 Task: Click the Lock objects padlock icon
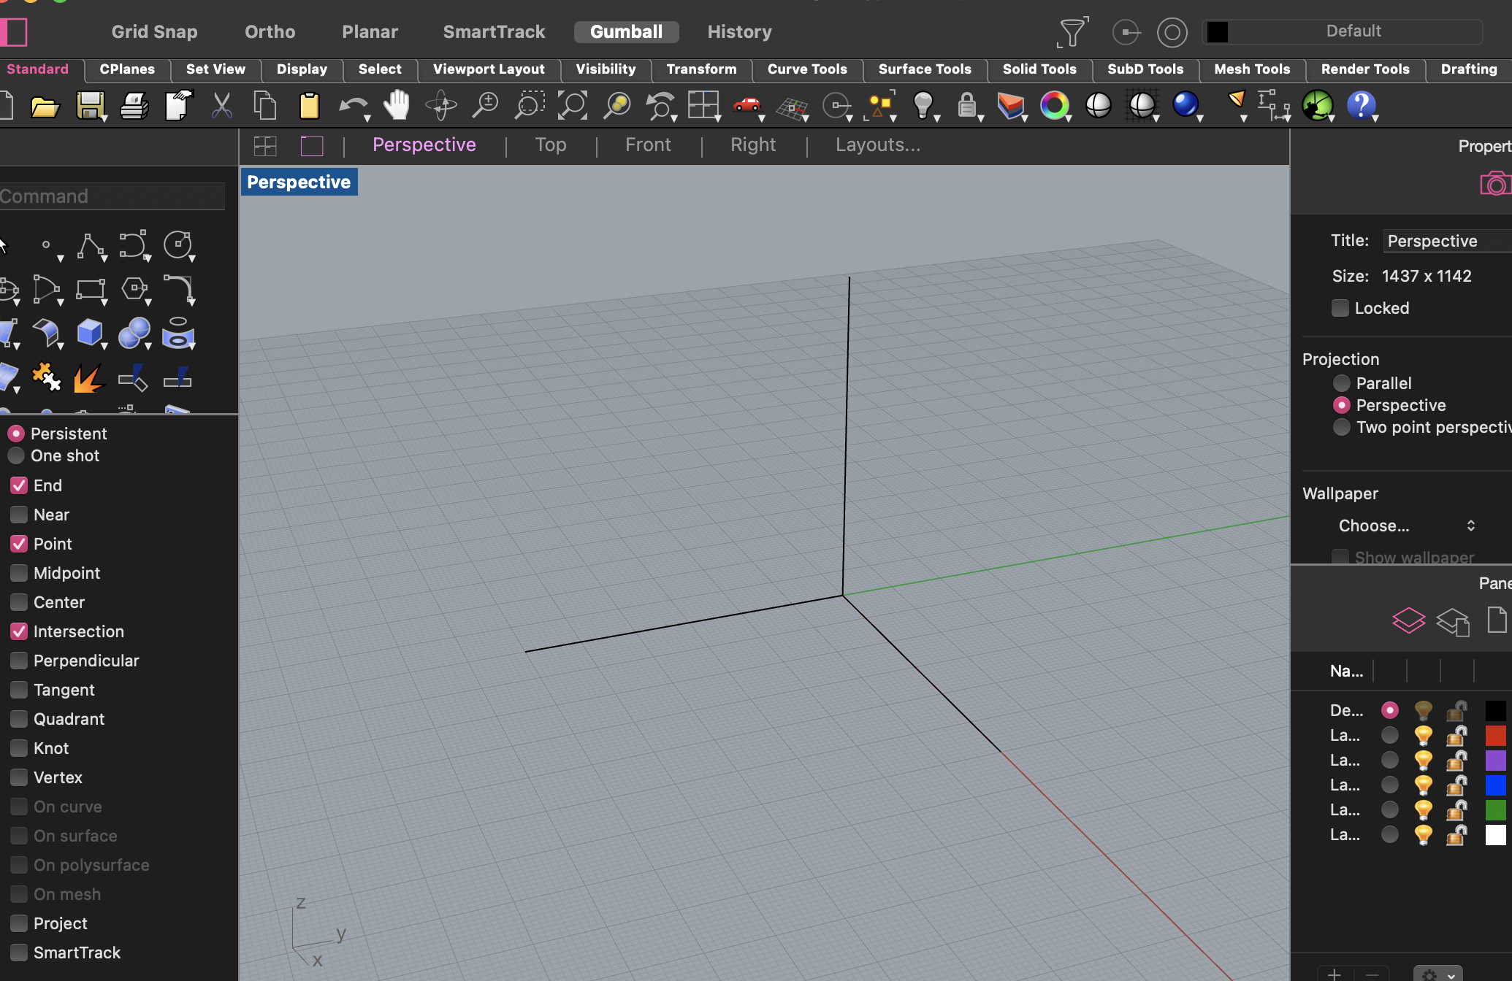pos(966,106)
